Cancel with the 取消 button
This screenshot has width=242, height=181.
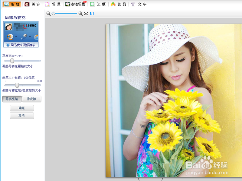pyautogui.click(x=22, y=116)
